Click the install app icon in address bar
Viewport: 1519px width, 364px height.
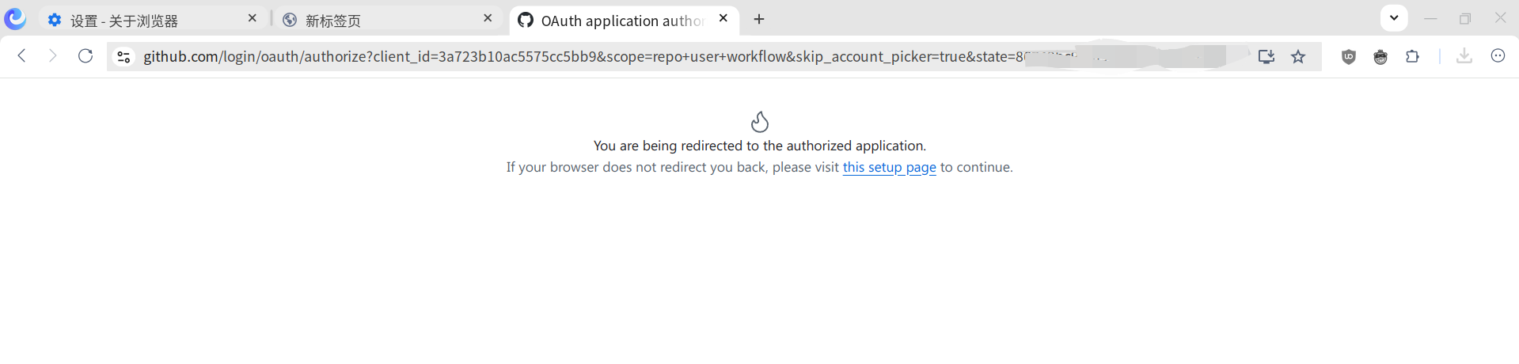point(1266,56)
